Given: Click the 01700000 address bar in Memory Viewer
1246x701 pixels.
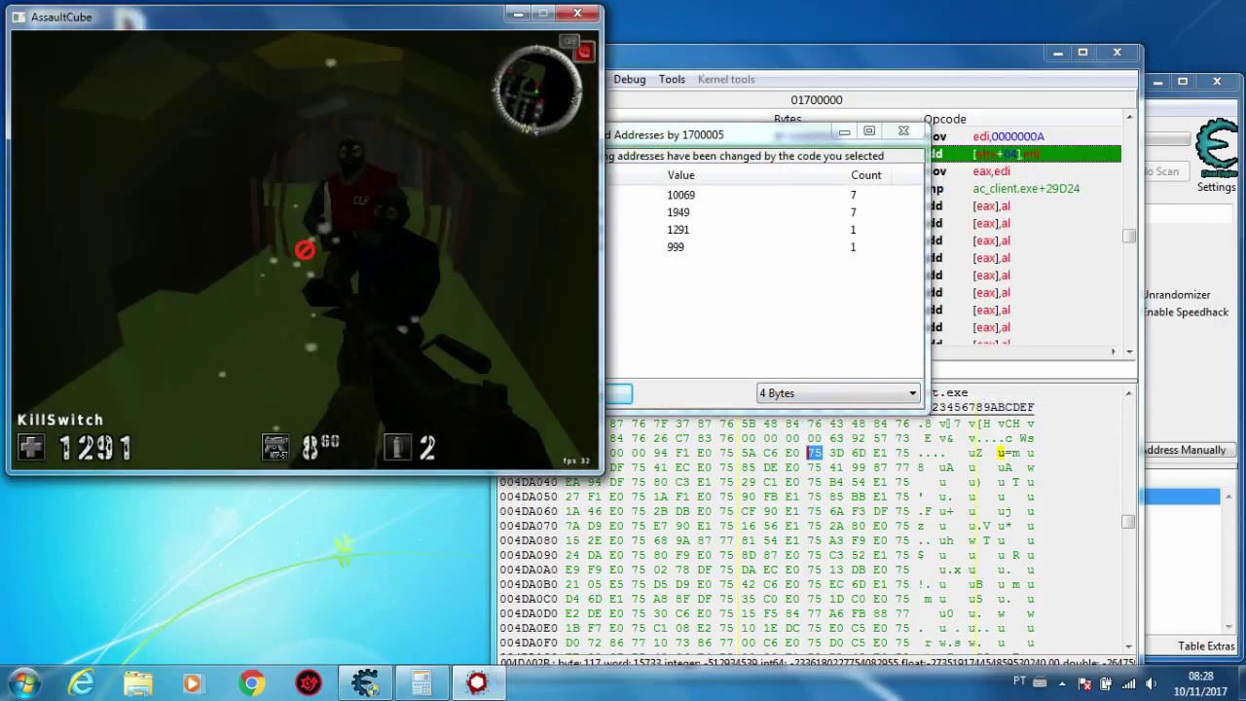Looking at the screenshot, I should point(816,99).
